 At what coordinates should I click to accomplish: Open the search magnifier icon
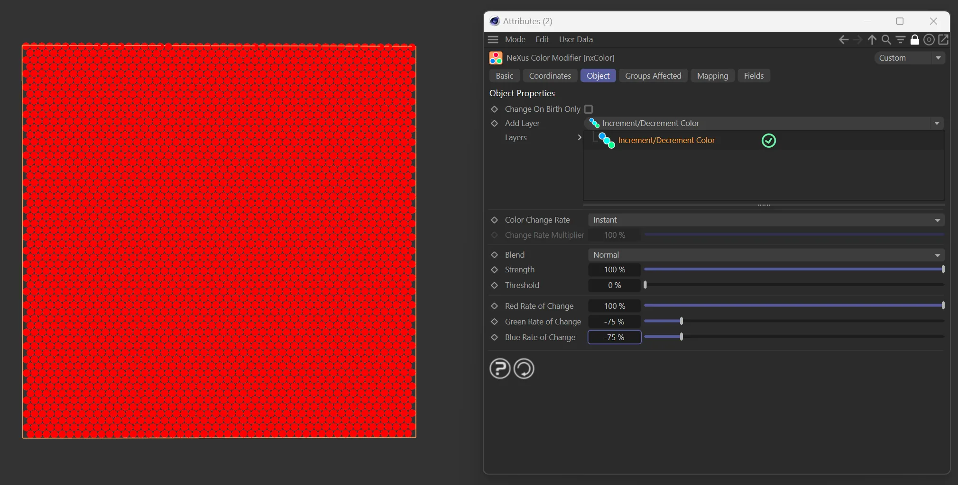click(x=886, y=40)
